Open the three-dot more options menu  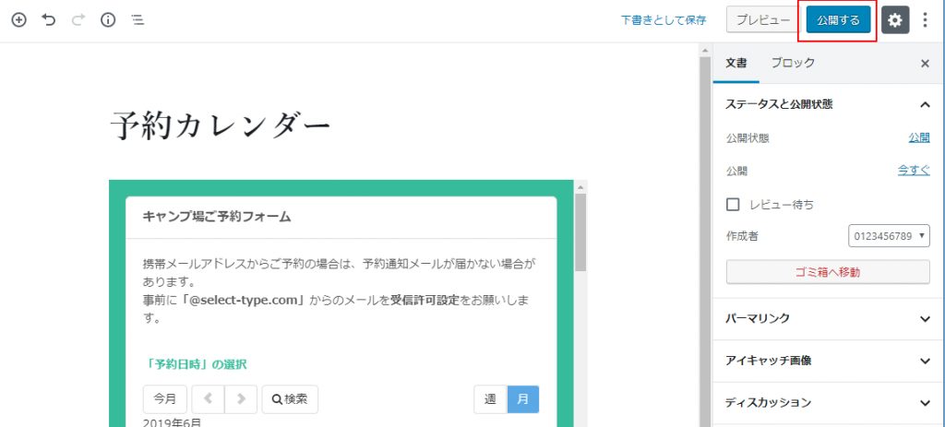[926, 19]
